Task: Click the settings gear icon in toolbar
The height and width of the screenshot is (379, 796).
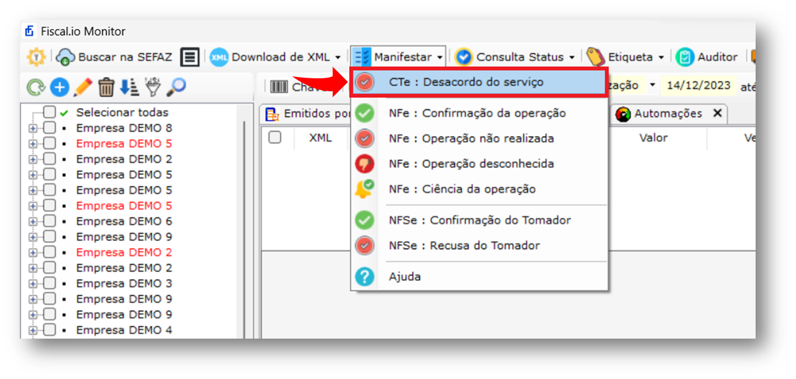Action: [x=36, y=57]
